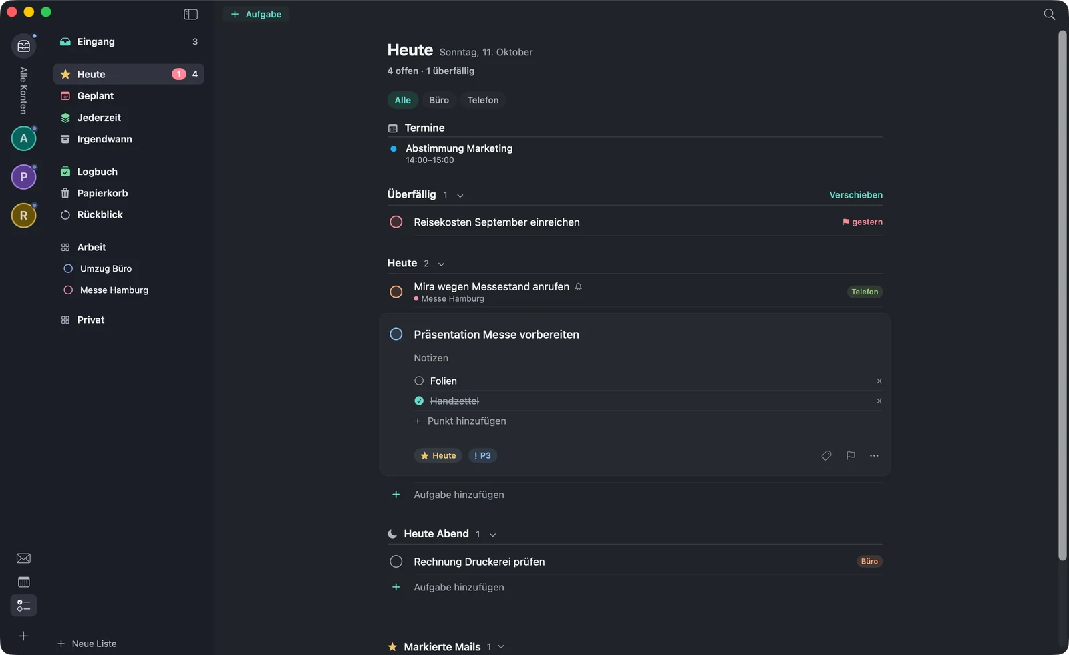The image size is (1069, 655).
Task: Click the flag icon in task editor
Action: coord(851,455)
